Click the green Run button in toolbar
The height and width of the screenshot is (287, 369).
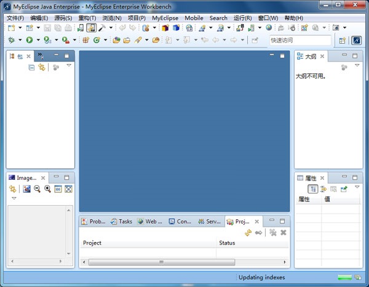coord(29,40)
